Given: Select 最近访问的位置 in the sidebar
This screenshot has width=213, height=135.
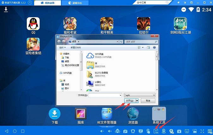Looking at the screenshot, I should pyautogui.click(x=72, y=65).
